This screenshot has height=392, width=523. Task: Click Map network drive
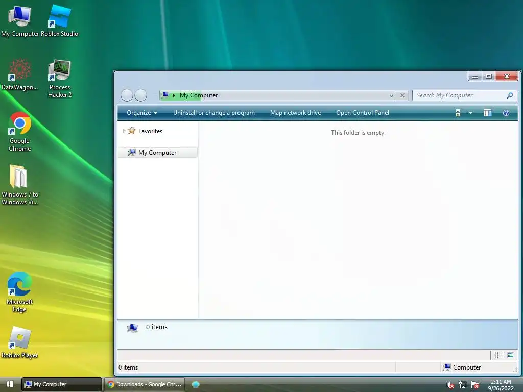295,113
